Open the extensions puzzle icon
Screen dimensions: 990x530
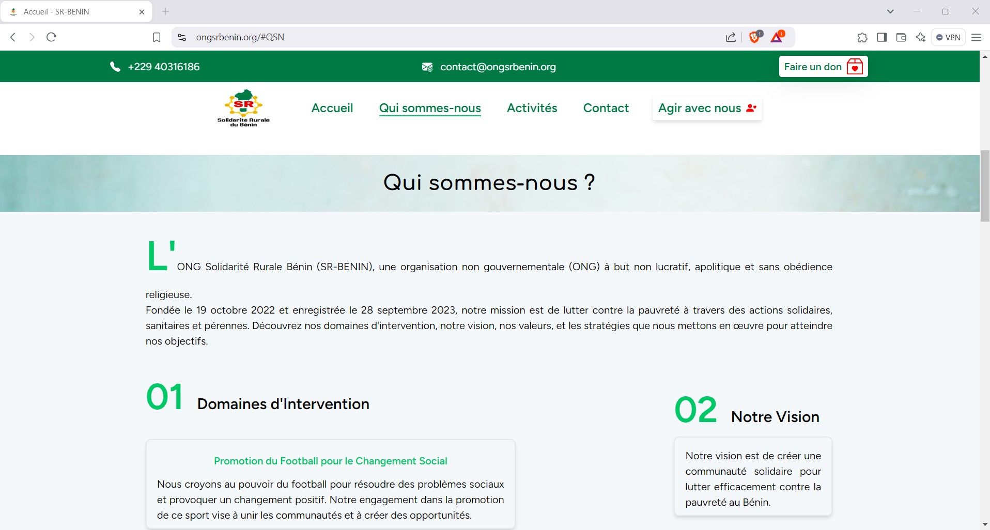[862, 37]
